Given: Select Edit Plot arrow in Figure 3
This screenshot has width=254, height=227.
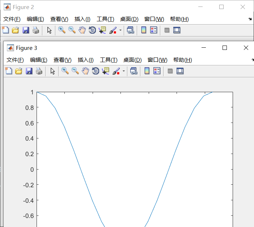Looking at the screenshot, I should (x=52, y=71).
